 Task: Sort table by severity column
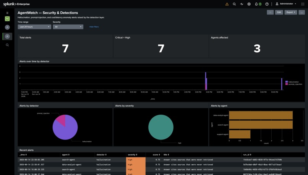132,155
